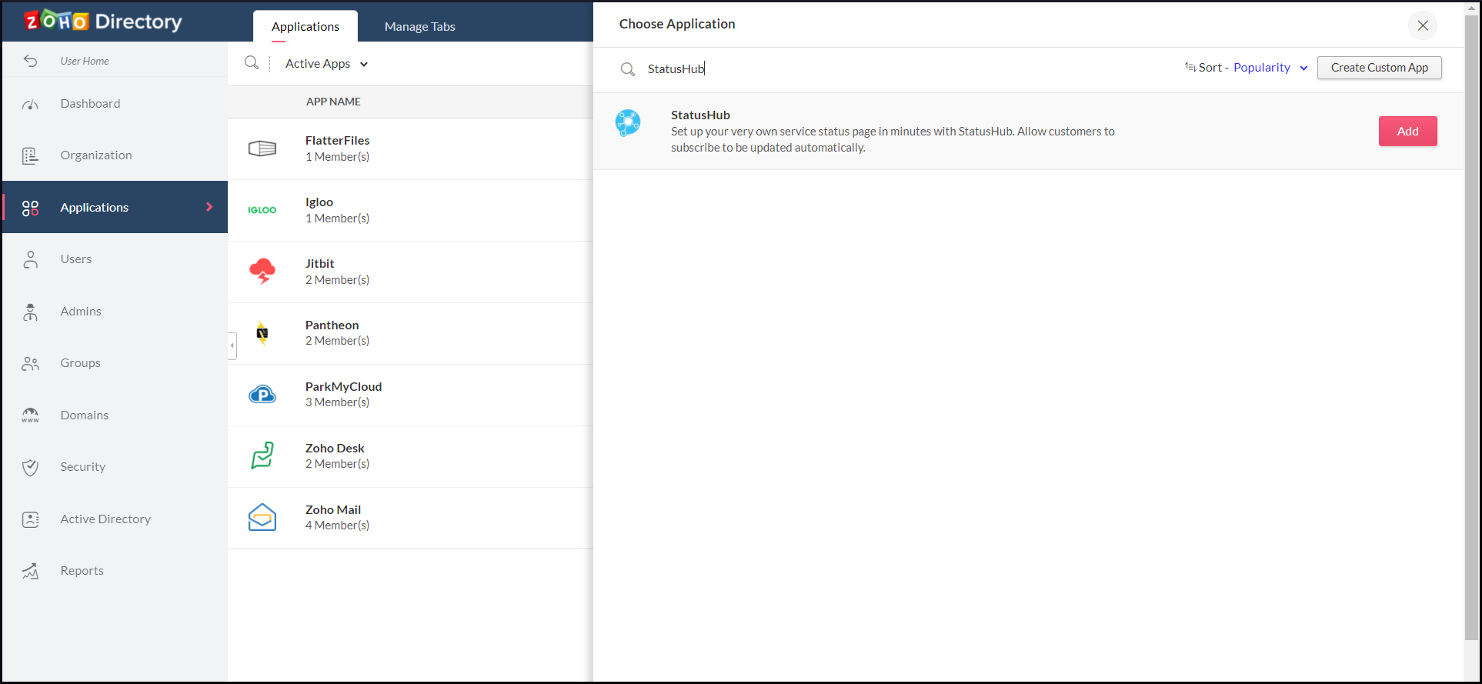Click the search icon beside Active Apps
The image size is (1482, 684).
[252, 63]
